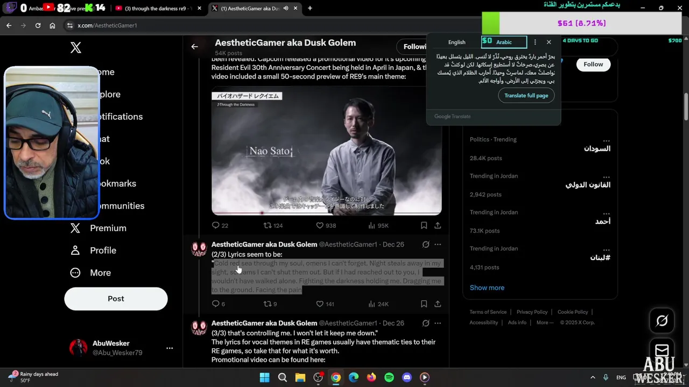This screenshot has height=387, width=689.
Task: Open Google Translate options menu
Action: 535,42
